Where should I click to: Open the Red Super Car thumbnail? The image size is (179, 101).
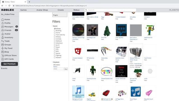click(107, 92)
